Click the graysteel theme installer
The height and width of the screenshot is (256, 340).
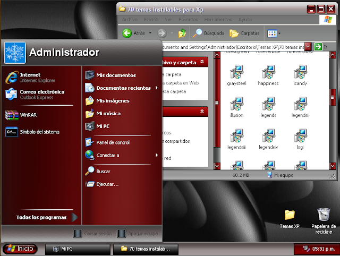coord(236,75)
